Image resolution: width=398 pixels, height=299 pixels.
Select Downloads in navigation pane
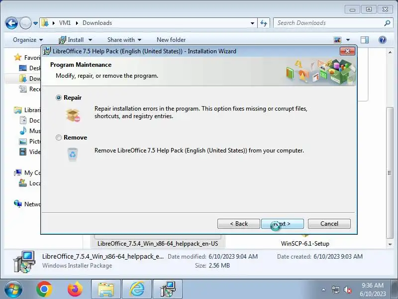click(30, 79)
